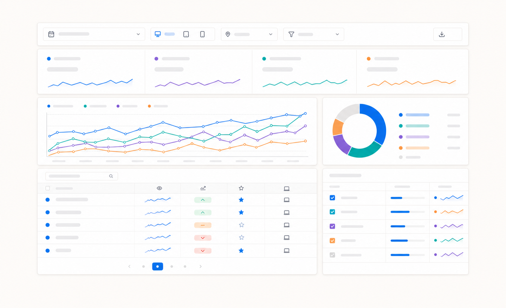
Task: Switch to the desktop device view
Action: [158, 34]
